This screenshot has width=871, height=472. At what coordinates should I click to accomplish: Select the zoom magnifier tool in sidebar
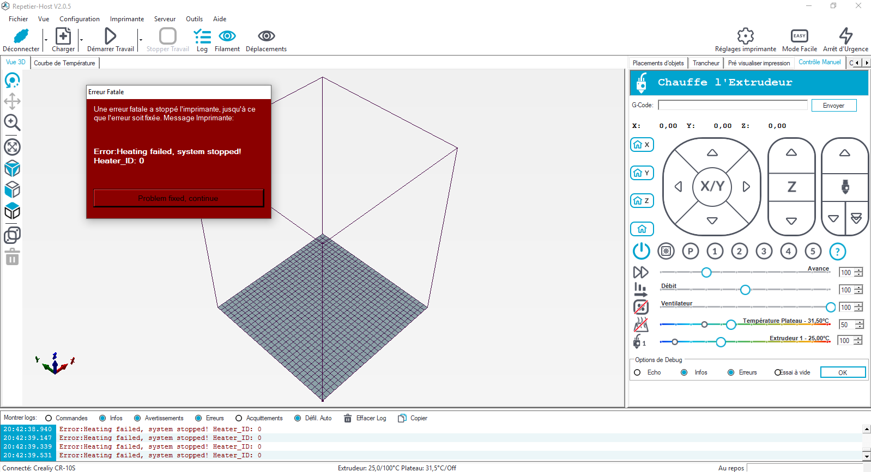(12, 123)
